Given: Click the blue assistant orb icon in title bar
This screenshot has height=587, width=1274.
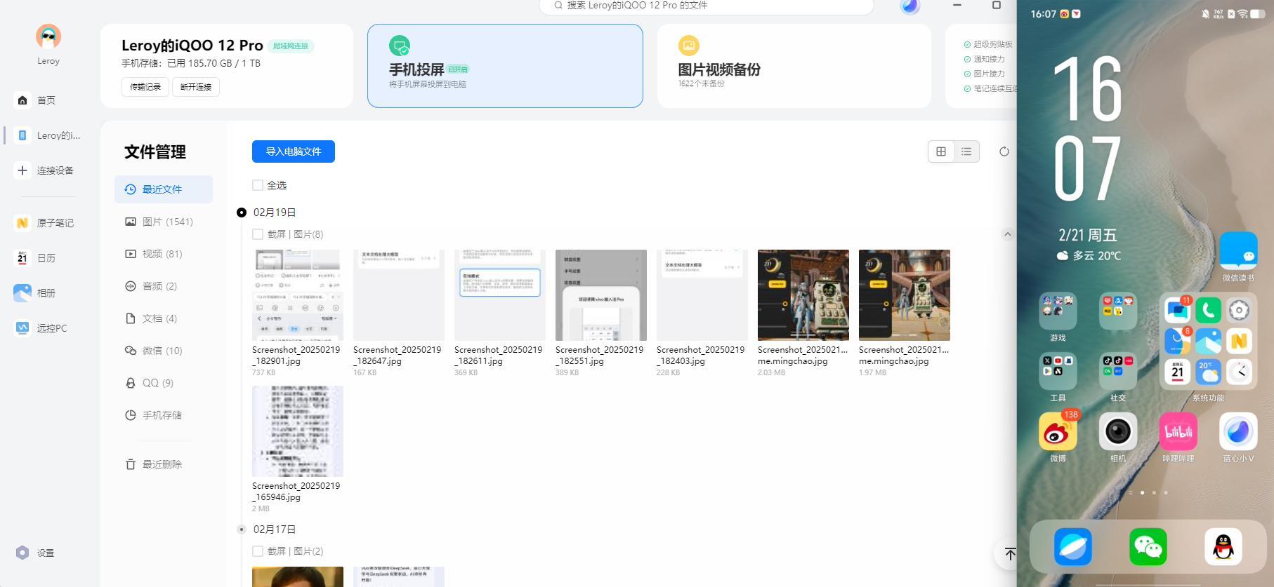Looking at the screenshot, I should [909, 6].
